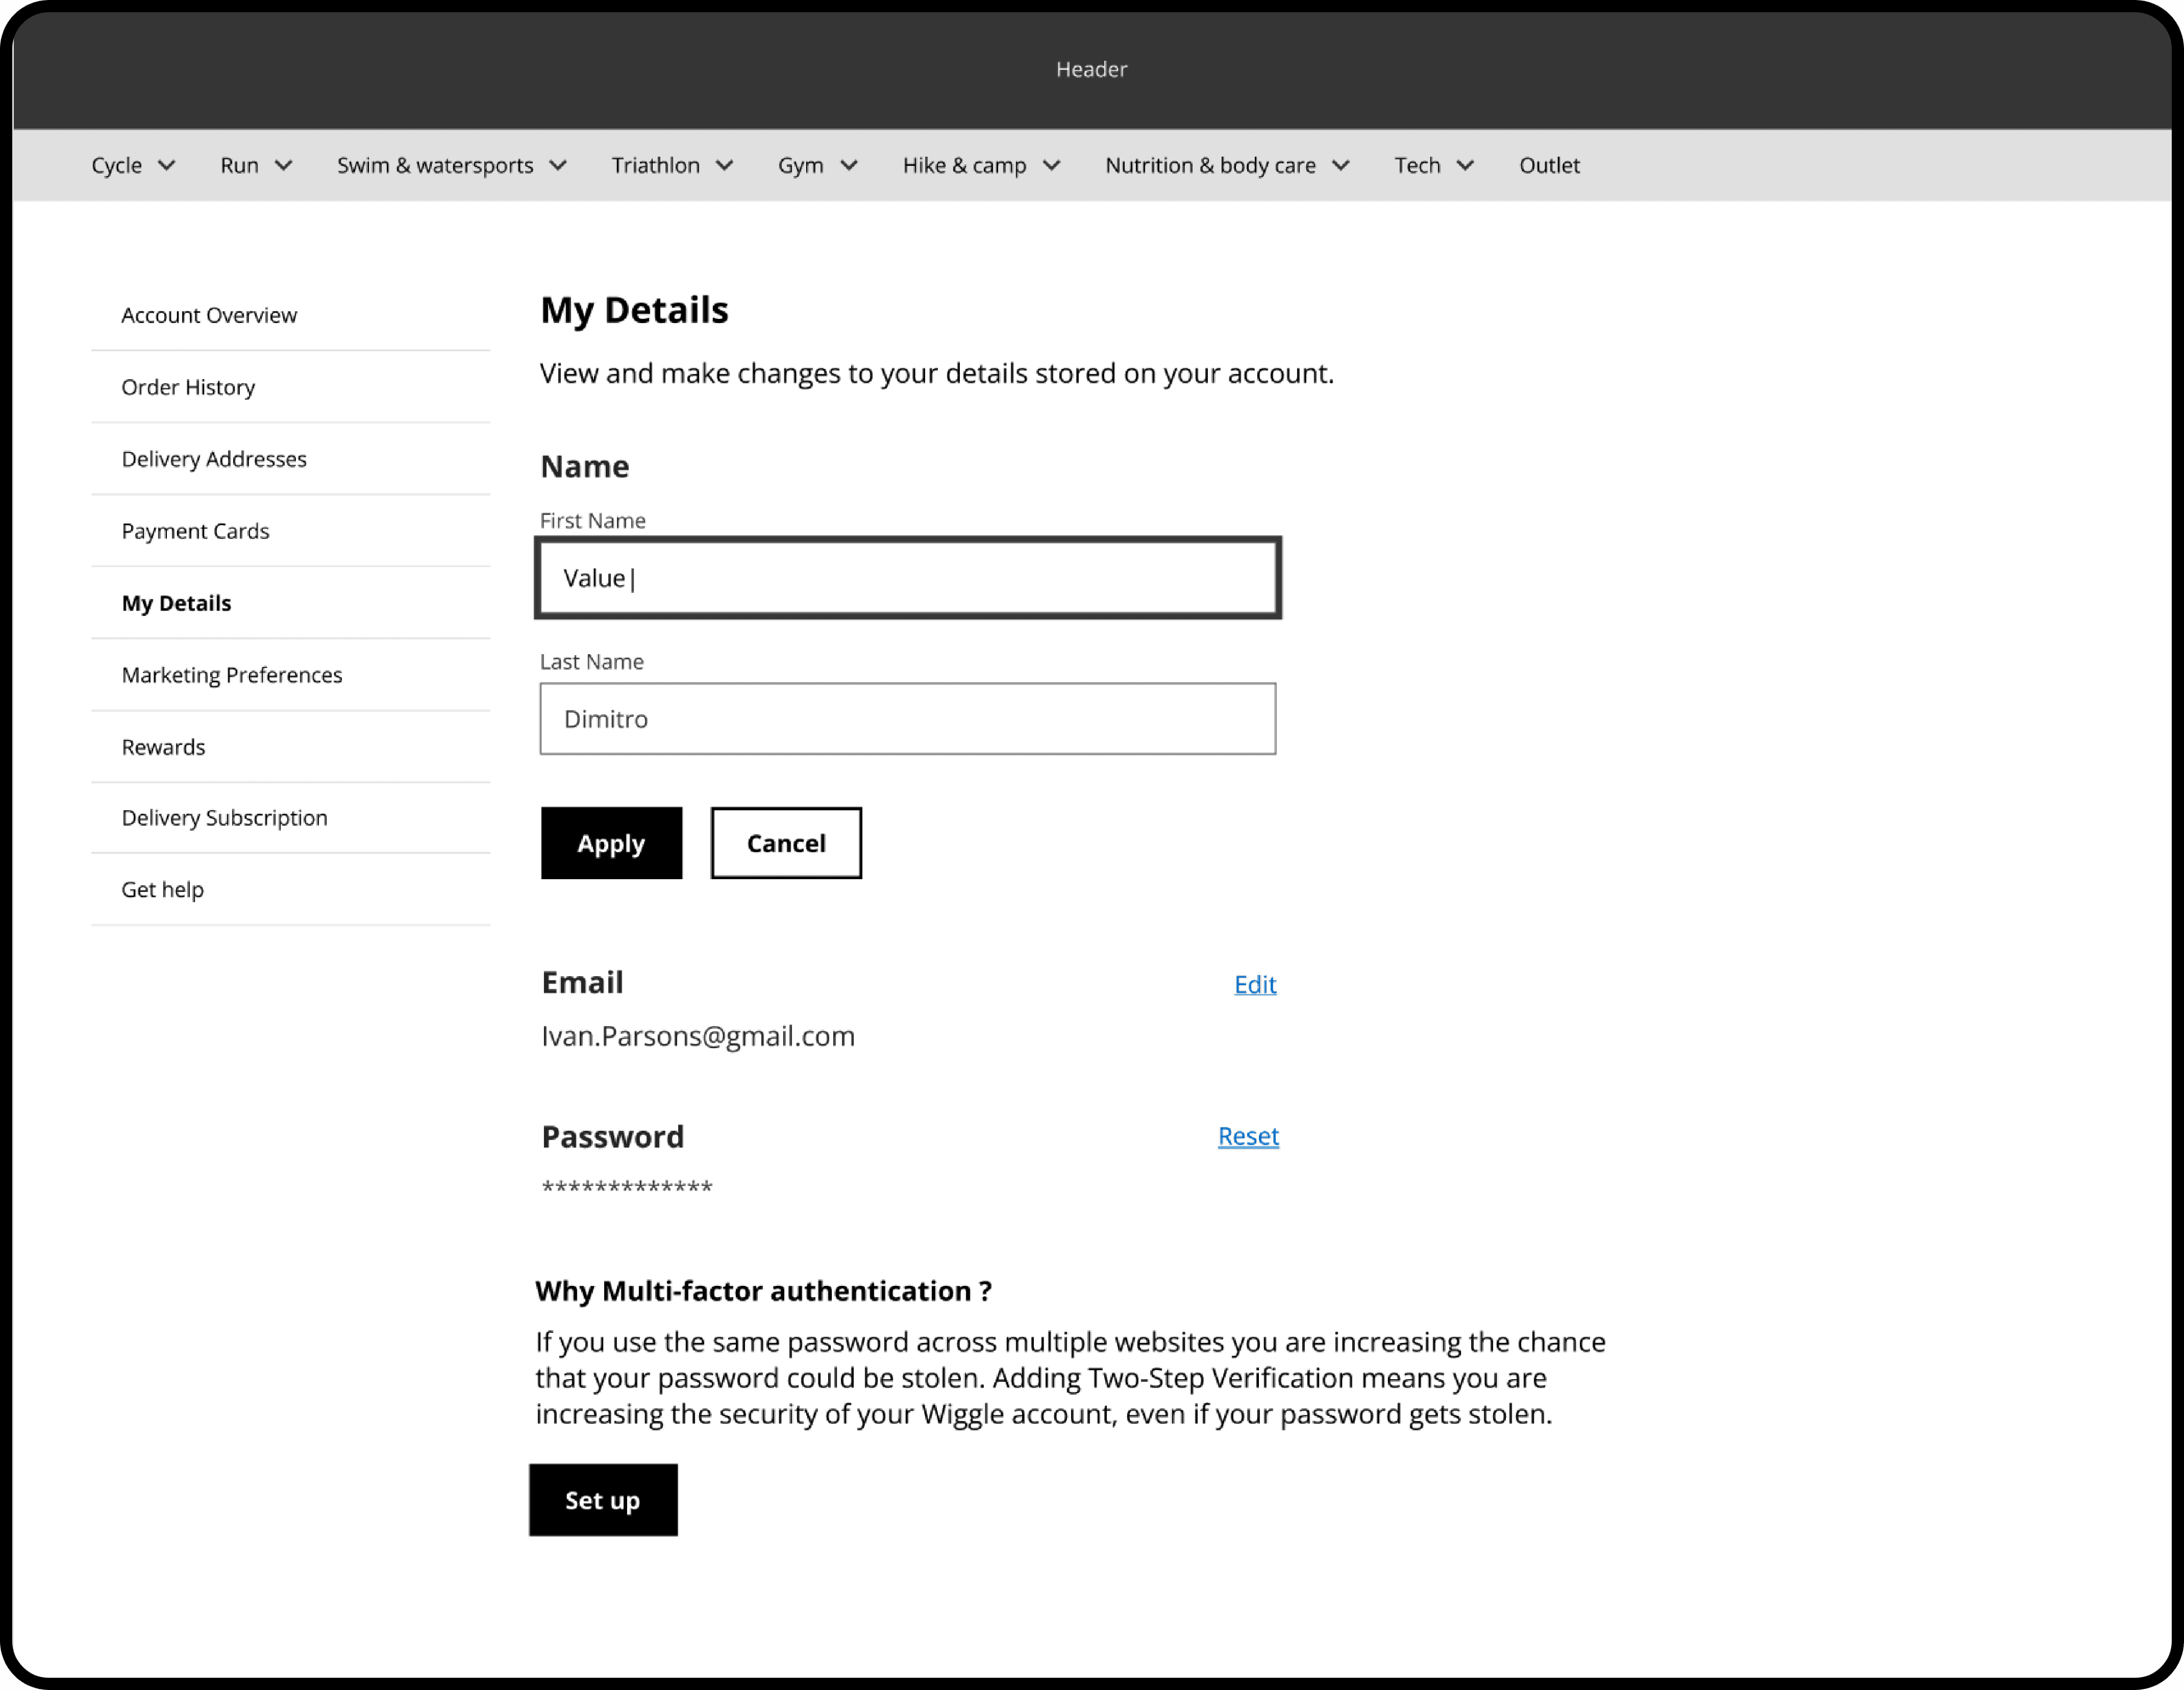Open the Outlet navigation item
2184x1690 pixels.
pos(1549,166)
